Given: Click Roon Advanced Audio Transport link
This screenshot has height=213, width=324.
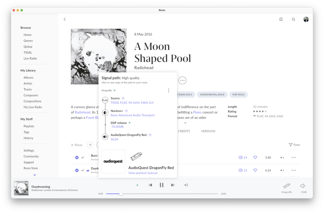Looking at the screenshot, I should pyautogui.click(x=133, y=115).
